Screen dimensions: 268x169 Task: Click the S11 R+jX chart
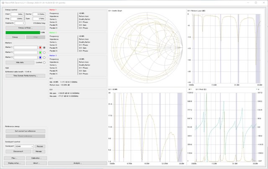(226, 126)
